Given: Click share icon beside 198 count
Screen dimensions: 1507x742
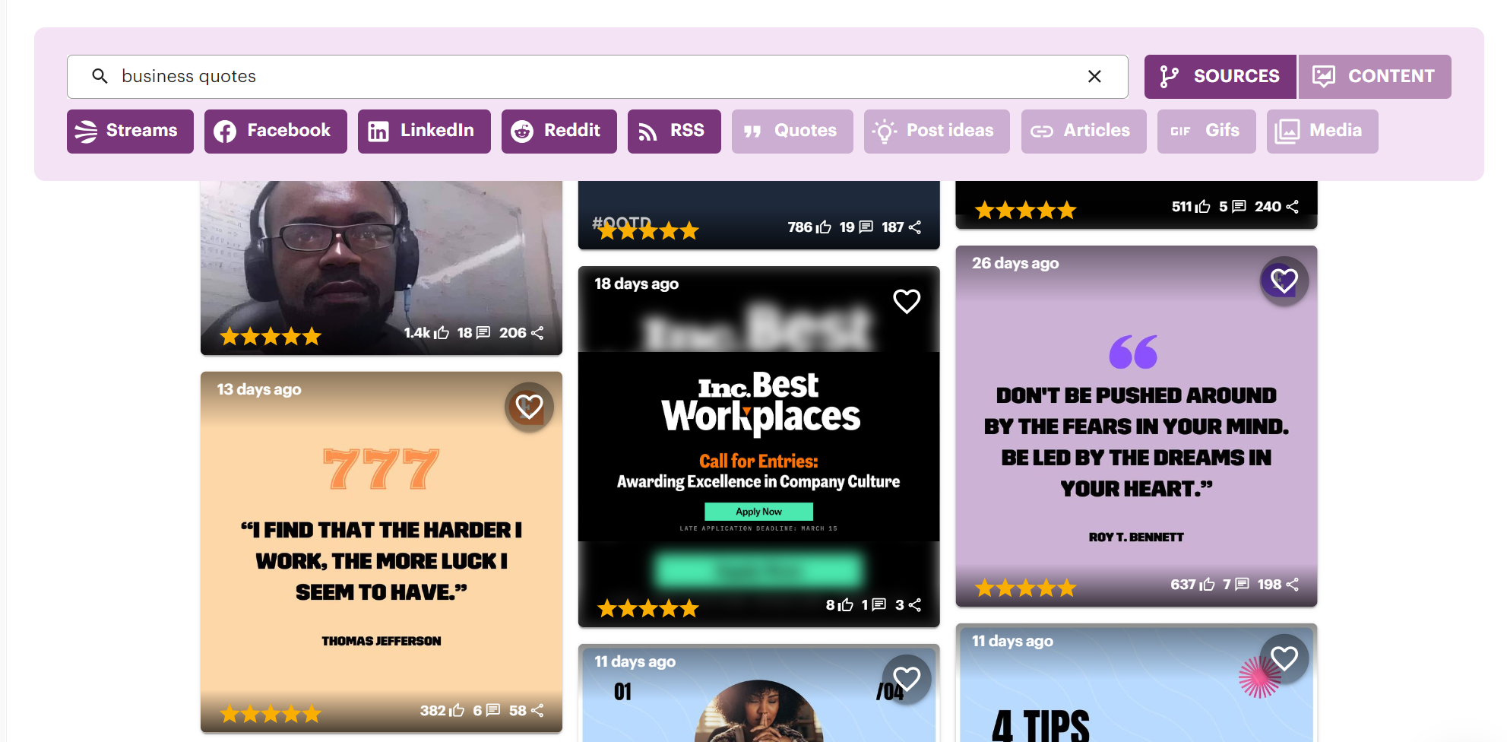Looking at the screenshot, I should (1293, 585).
